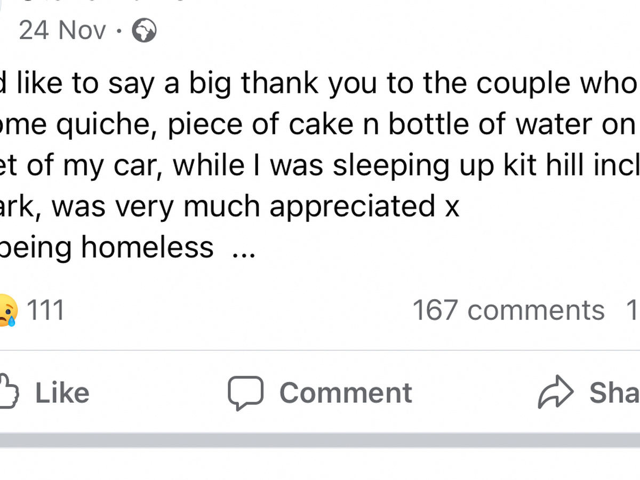640x480 pixels.
Task: Open the "24 Nov" post date
Action: tap(62, 30)
